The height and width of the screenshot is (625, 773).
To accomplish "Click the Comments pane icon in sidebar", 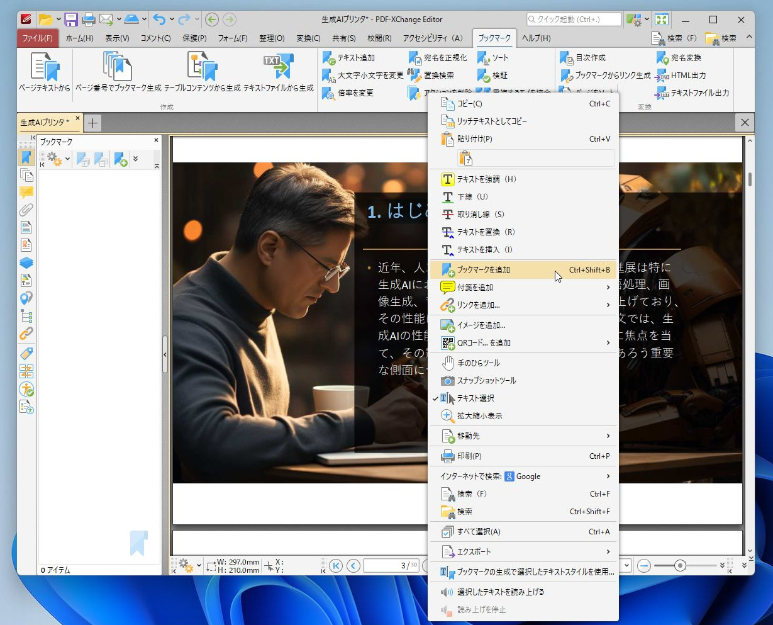I will 26,193.
